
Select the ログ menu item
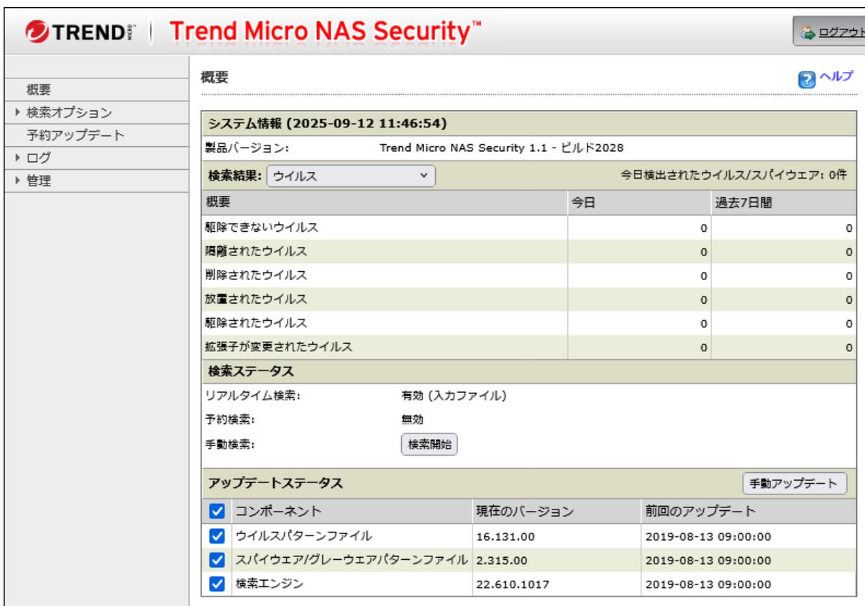click(x=39, y=157)
